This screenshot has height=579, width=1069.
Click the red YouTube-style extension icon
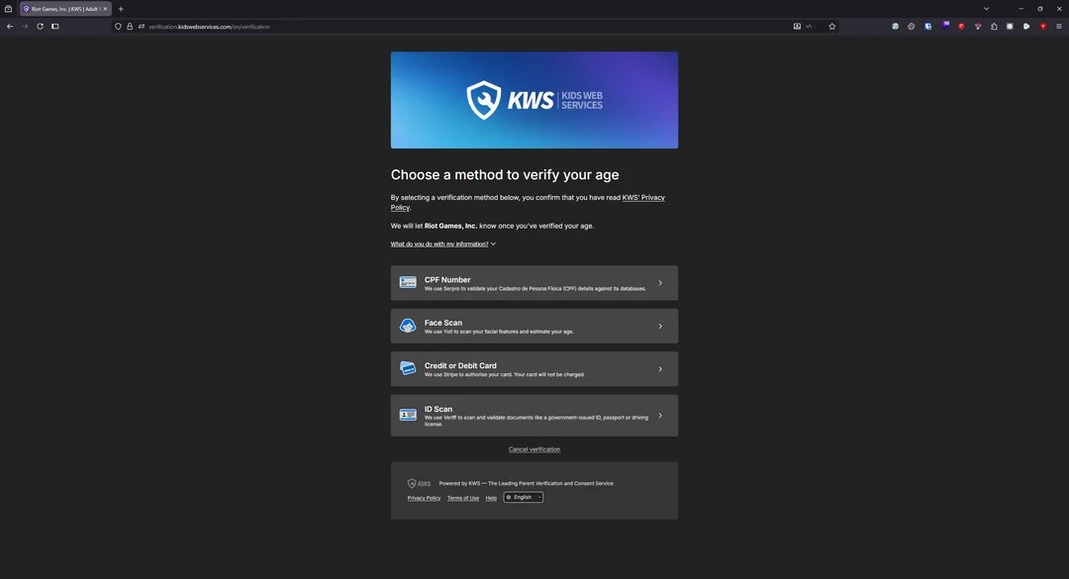[1043, 27]
